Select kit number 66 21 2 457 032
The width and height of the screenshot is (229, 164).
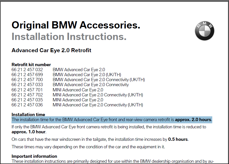(27, 70)
